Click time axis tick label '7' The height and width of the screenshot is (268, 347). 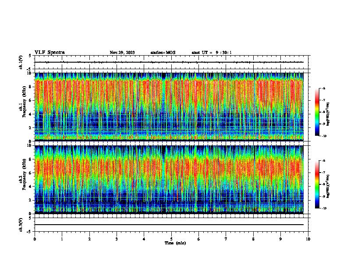pyautogui.click(x=226, y=239)
